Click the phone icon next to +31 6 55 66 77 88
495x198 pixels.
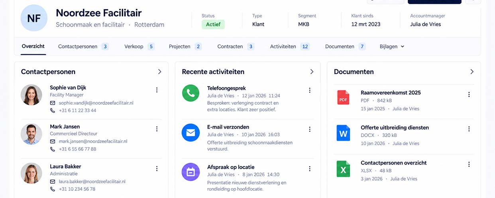click(x=53, y=149)
